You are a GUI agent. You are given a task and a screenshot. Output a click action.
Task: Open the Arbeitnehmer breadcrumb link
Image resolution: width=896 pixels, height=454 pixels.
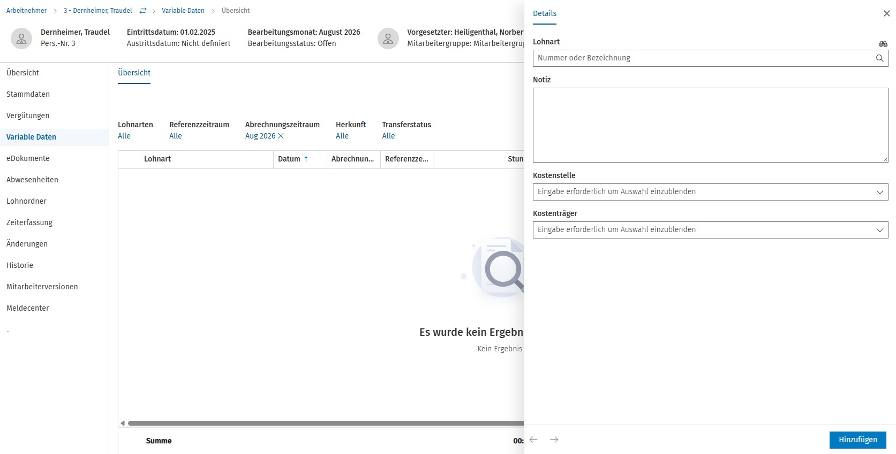[x=26, y=11]
